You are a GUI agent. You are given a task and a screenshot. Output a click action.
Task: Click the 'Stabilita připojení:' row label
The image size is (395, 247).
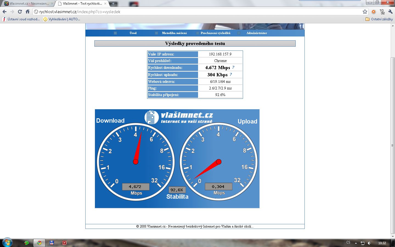coord(173,95)
